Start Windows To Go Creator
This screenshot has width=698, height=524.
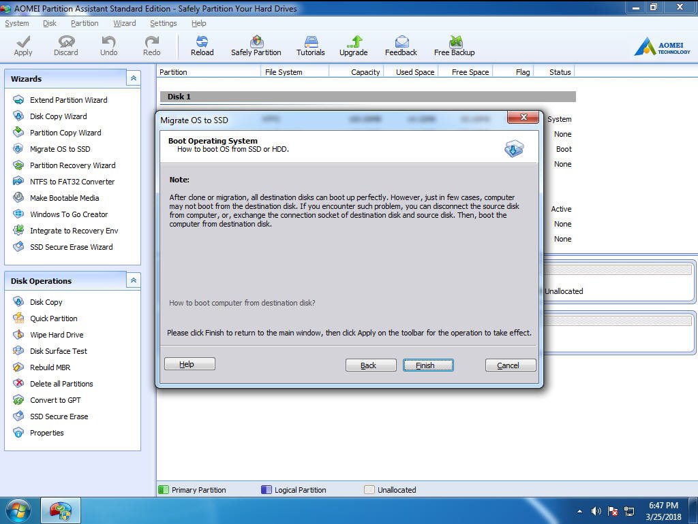pos(69,214)
